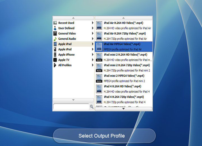202x146 pixels.
Task: Click the Apple iPod device icon
Action: [x=55, y=49]
